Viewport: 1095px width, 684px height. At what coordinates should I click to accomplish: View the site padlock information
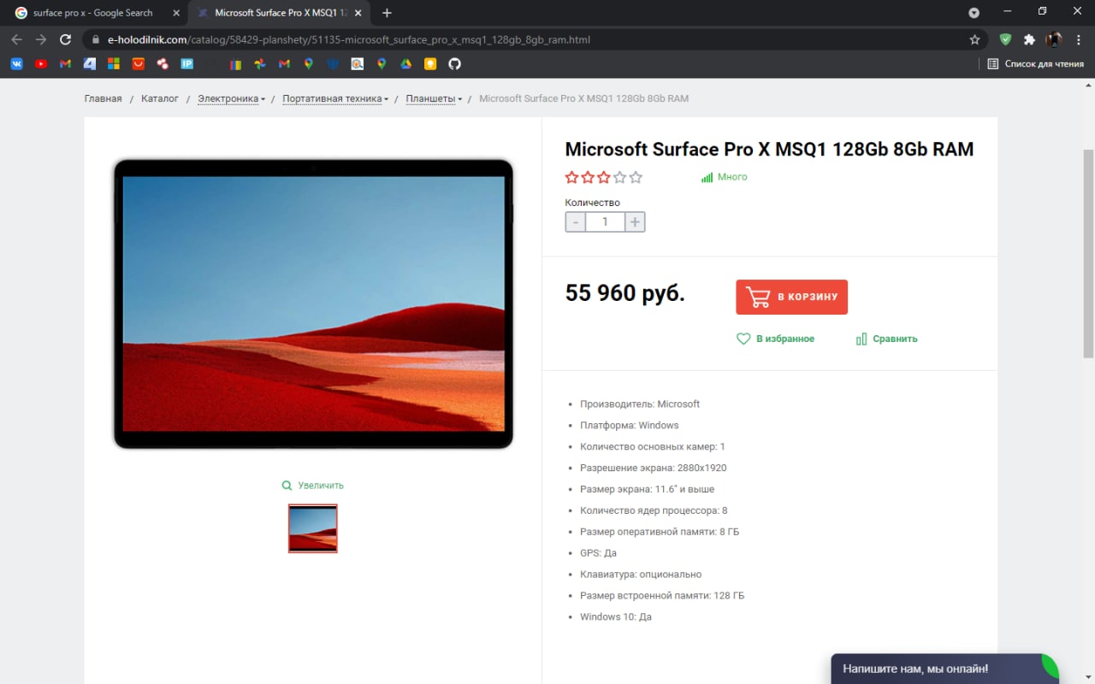point(94,39)
